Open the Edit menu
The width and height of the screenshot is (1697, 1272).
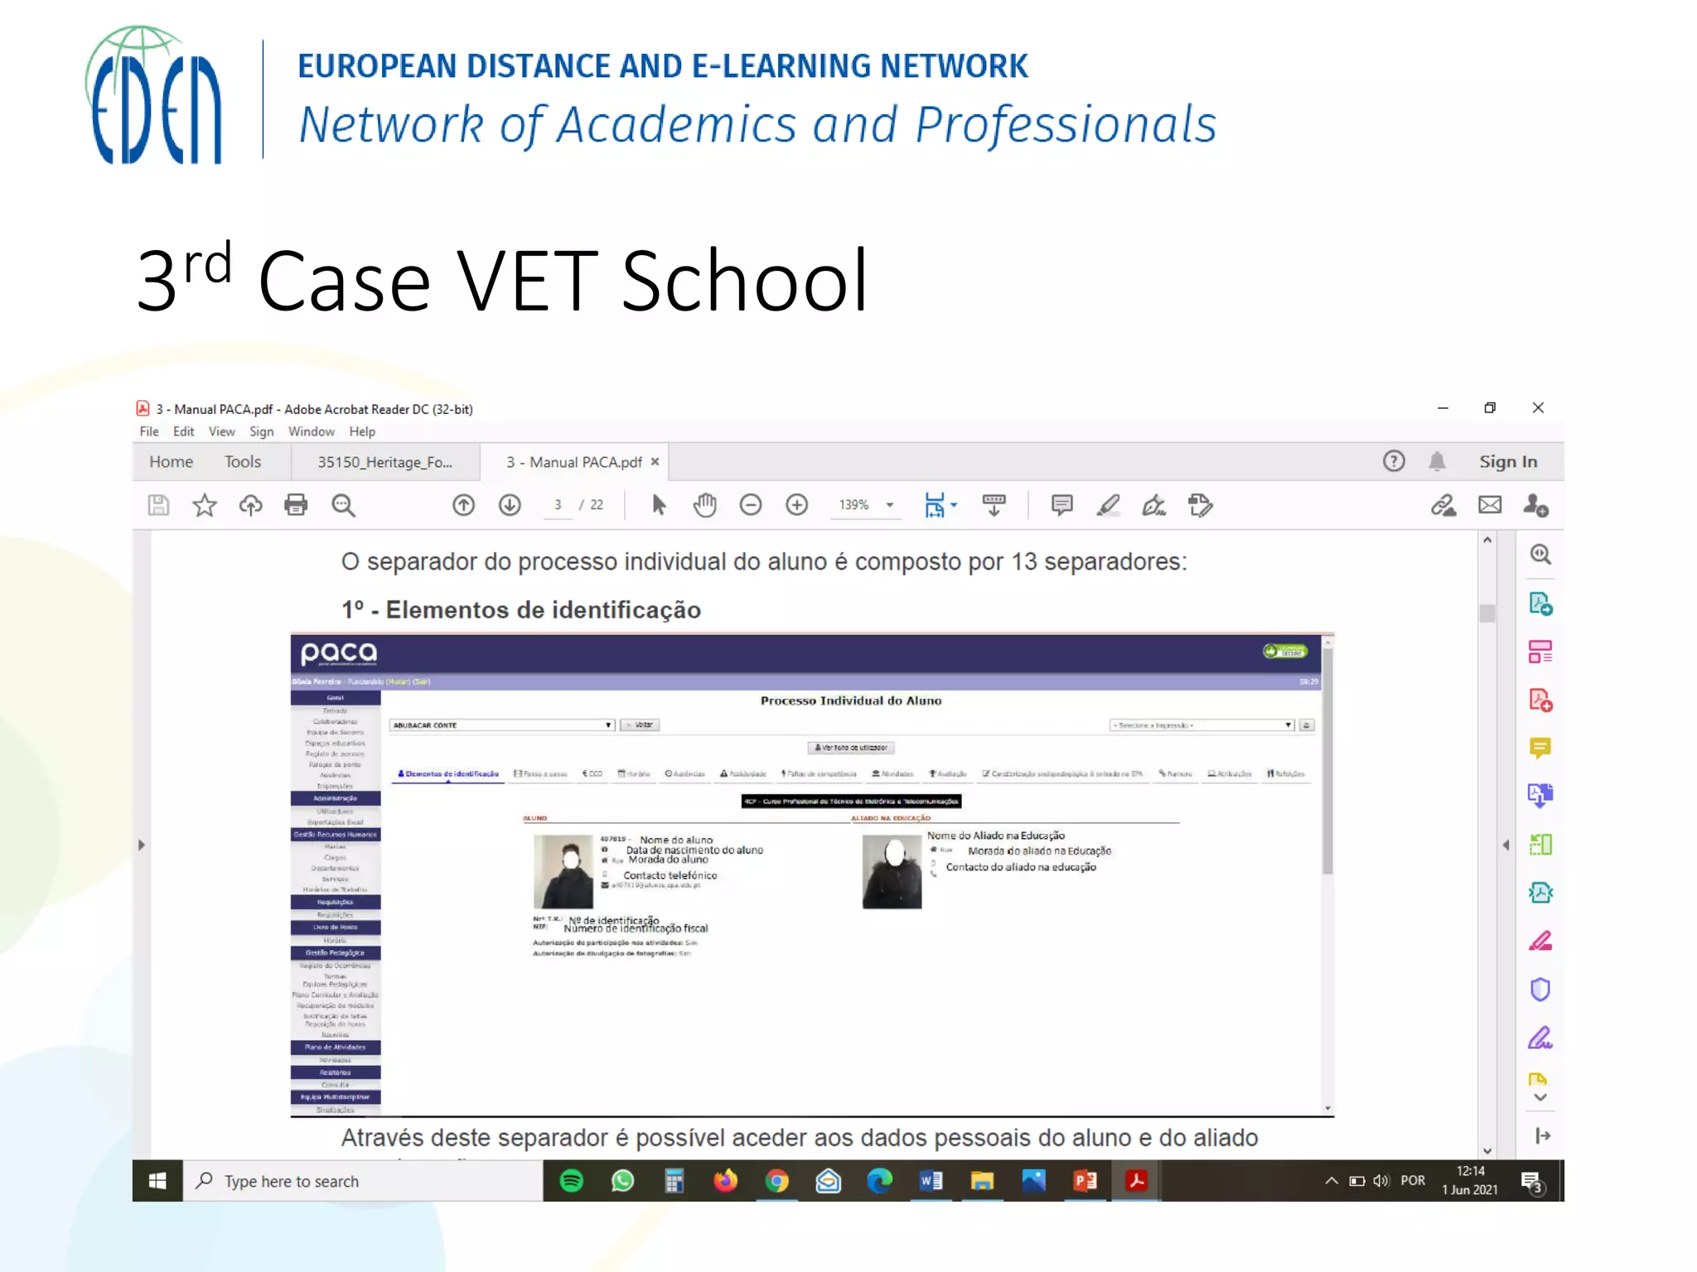point(183,431)
